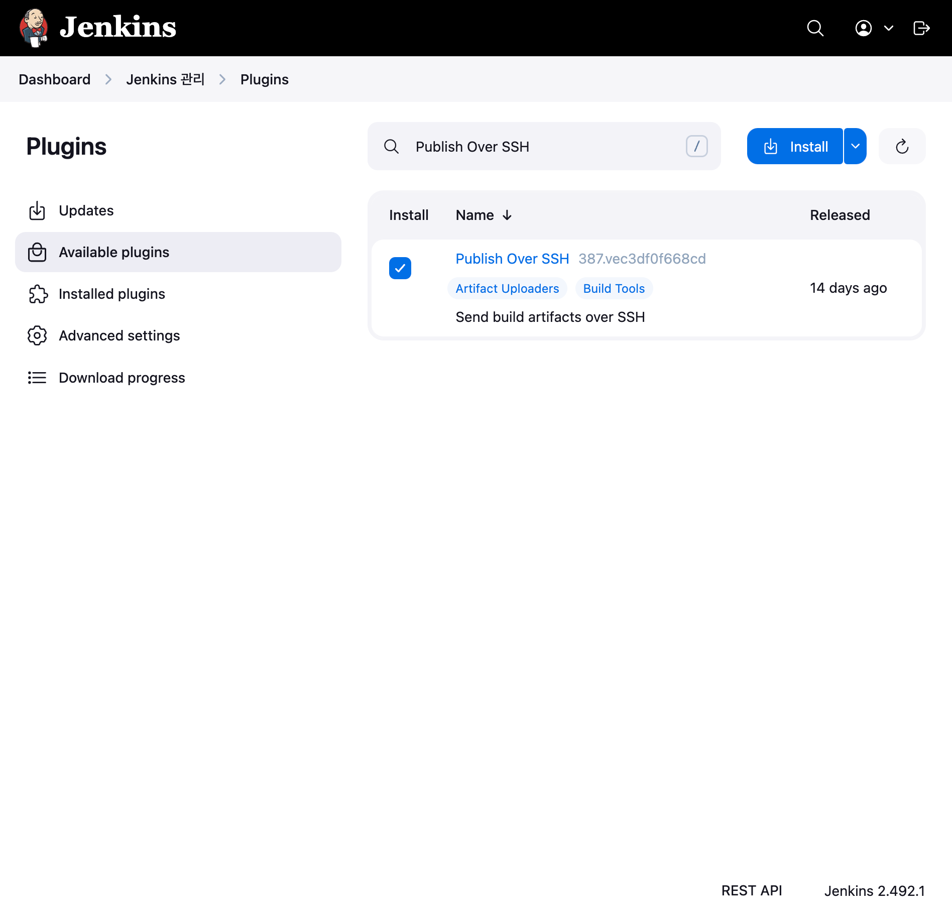Filter by Artifact Uploaders tag

[507, 288]
